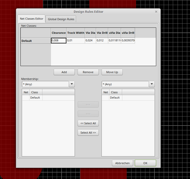Click the << Select All button
Viewport: 190px width, 179px height.
pos(88,123)
